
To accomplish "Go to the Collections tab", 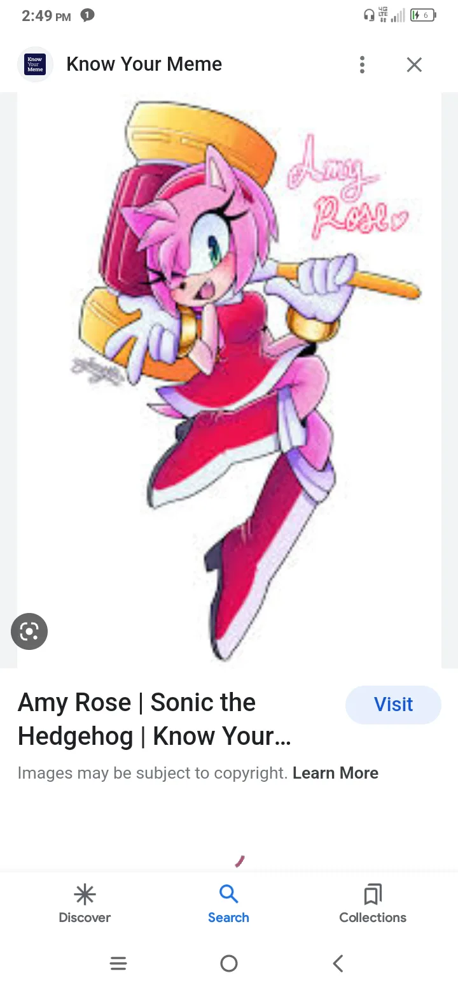I will tap(373, 904).
